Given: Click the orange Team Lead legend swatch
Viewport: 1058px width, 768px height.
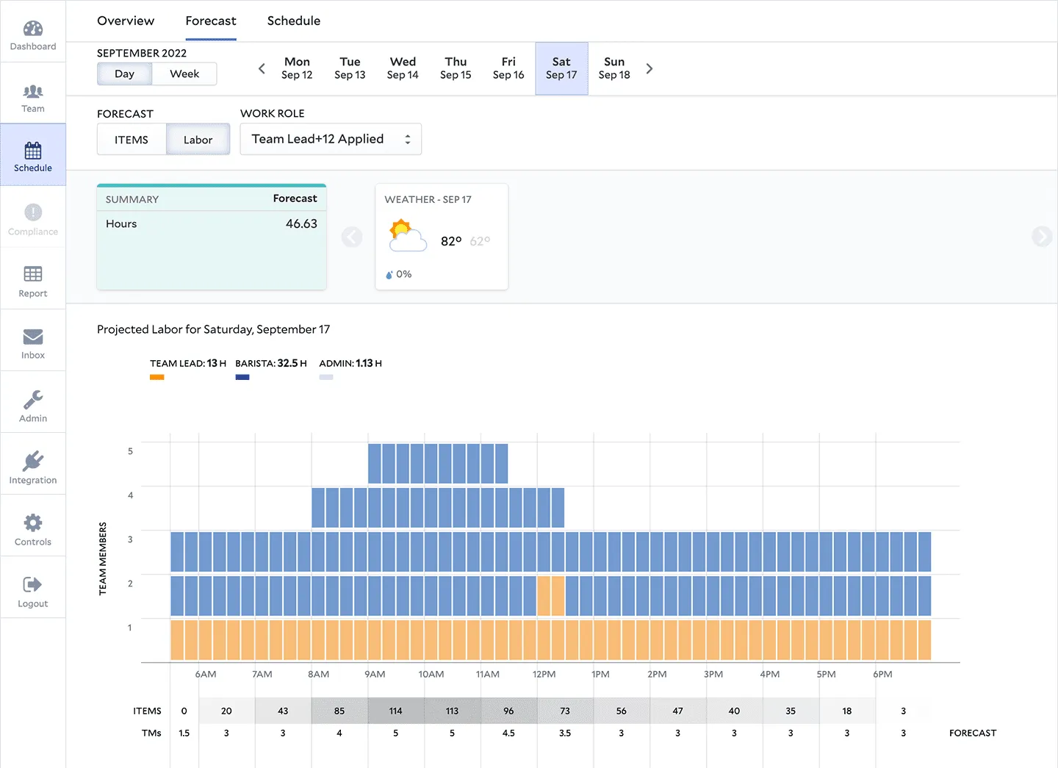Looking at the screenshot, I should point(156,377).
